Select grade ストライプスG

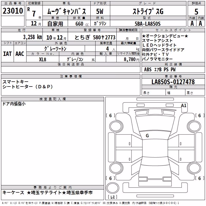(148, 11)
